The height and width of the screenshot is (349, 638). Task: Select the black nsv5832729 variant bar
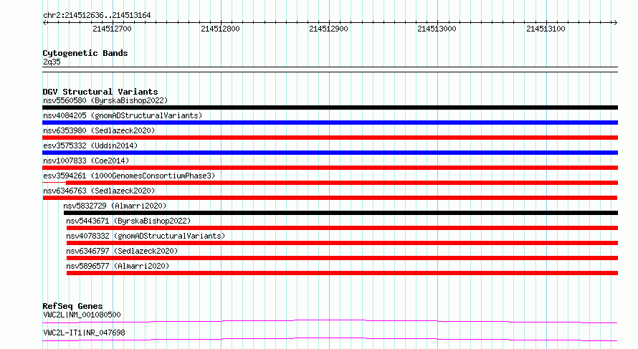(341, 213)
